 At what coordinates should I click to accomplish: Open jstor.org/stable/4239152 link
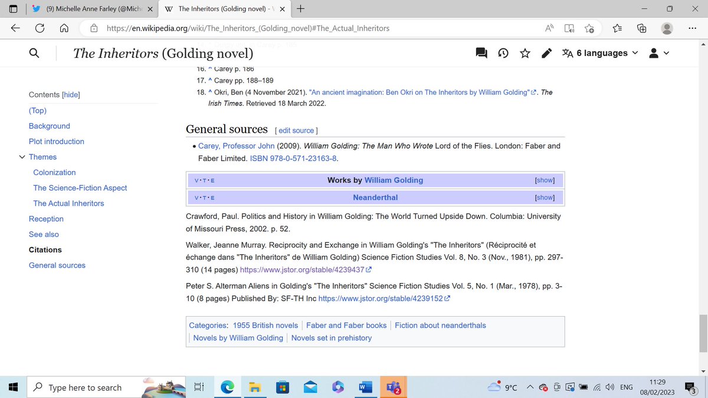384,298
